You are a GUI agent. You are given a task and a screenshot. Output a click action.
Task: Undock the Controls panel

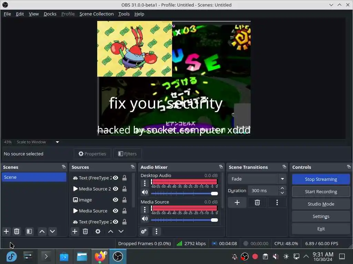(349, 167)
